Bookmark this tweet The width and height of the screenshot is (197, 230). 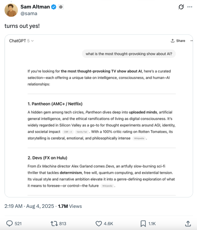143,224
